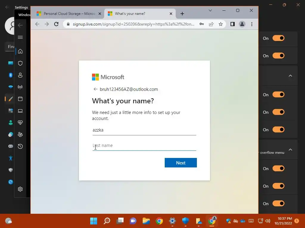Click the address bar URL

pyautogui.click(x=133, y=24)
